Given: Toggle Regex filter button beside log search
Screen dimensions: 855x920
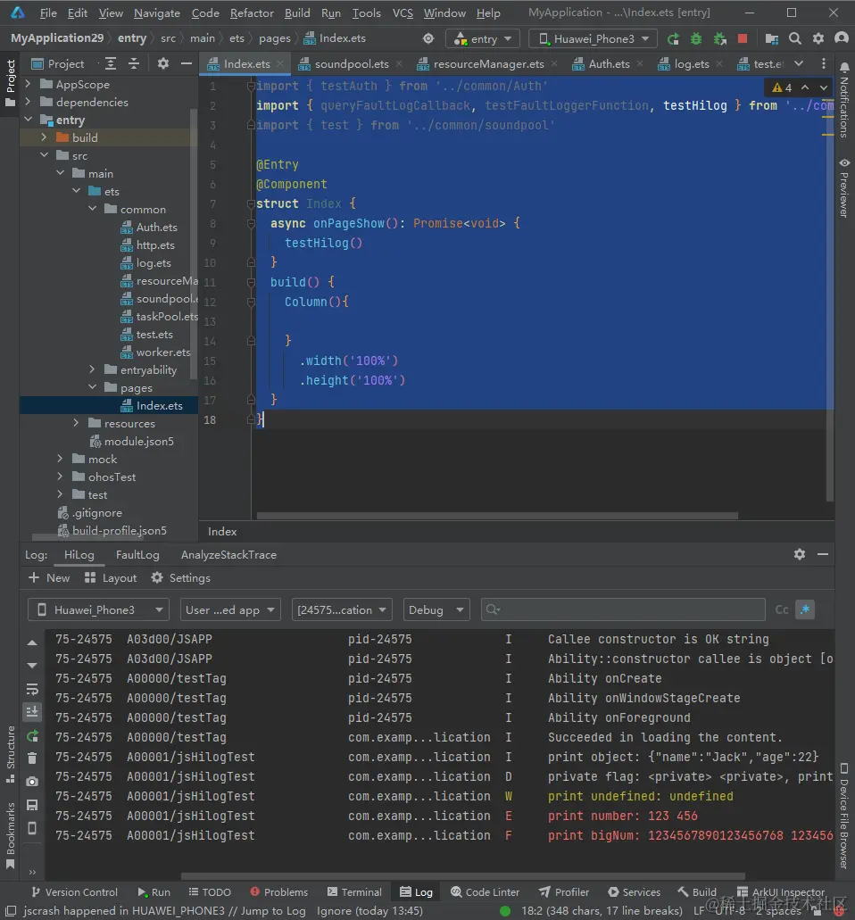Looking at the screenshot, I should pos(806,609).
